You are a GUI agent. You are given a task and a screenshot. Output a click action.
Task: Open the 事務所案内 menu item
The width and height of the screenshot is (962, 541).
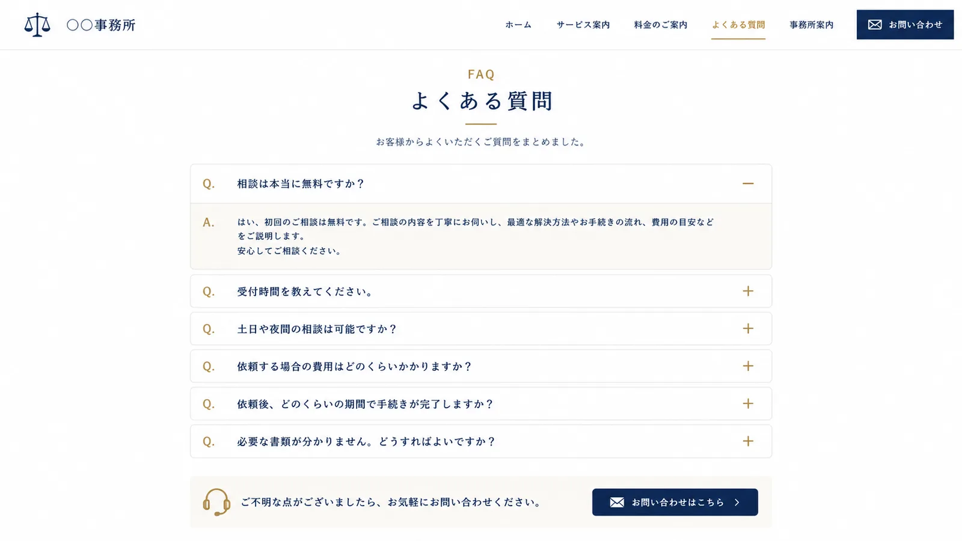[x=812, y=25]
